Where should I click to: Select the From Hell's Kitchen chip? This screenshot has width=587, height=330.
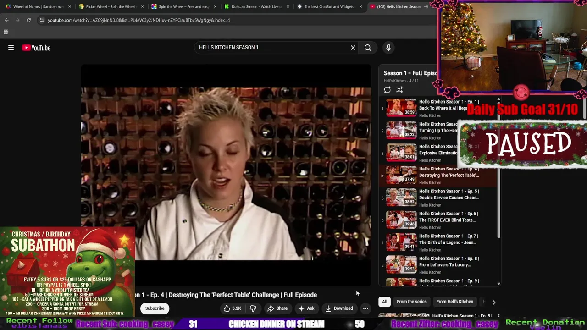tap(454, 302)
